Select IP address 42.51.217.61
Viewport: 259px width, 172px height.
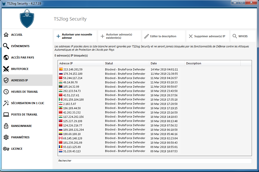coord(71,95)
